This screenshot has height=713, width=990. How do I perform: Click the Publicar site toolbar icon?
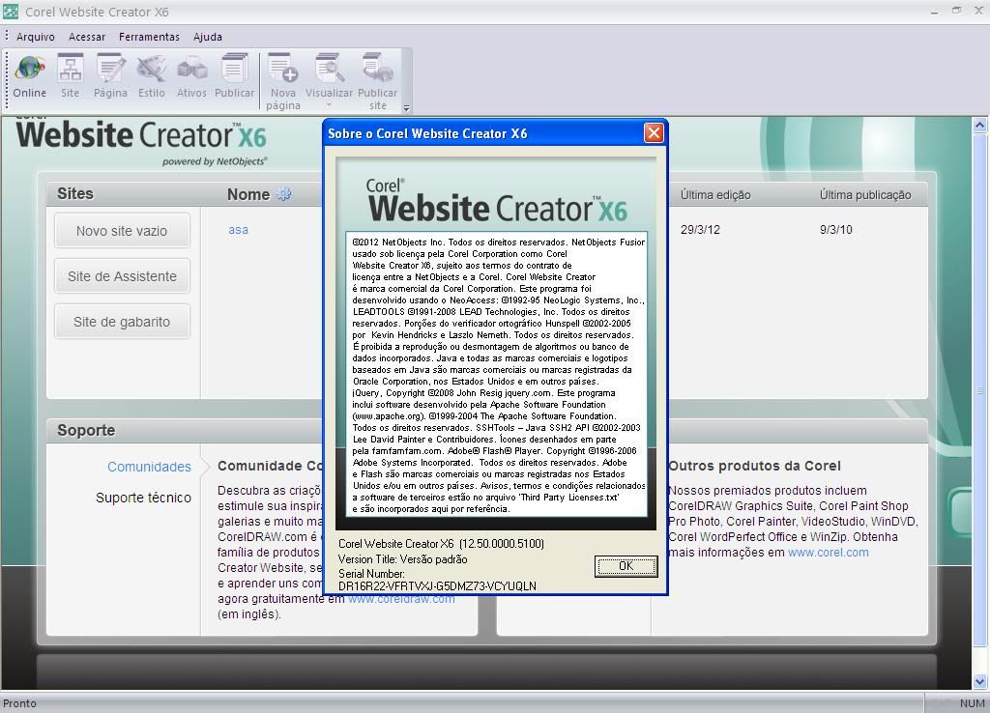coord(377,70)
